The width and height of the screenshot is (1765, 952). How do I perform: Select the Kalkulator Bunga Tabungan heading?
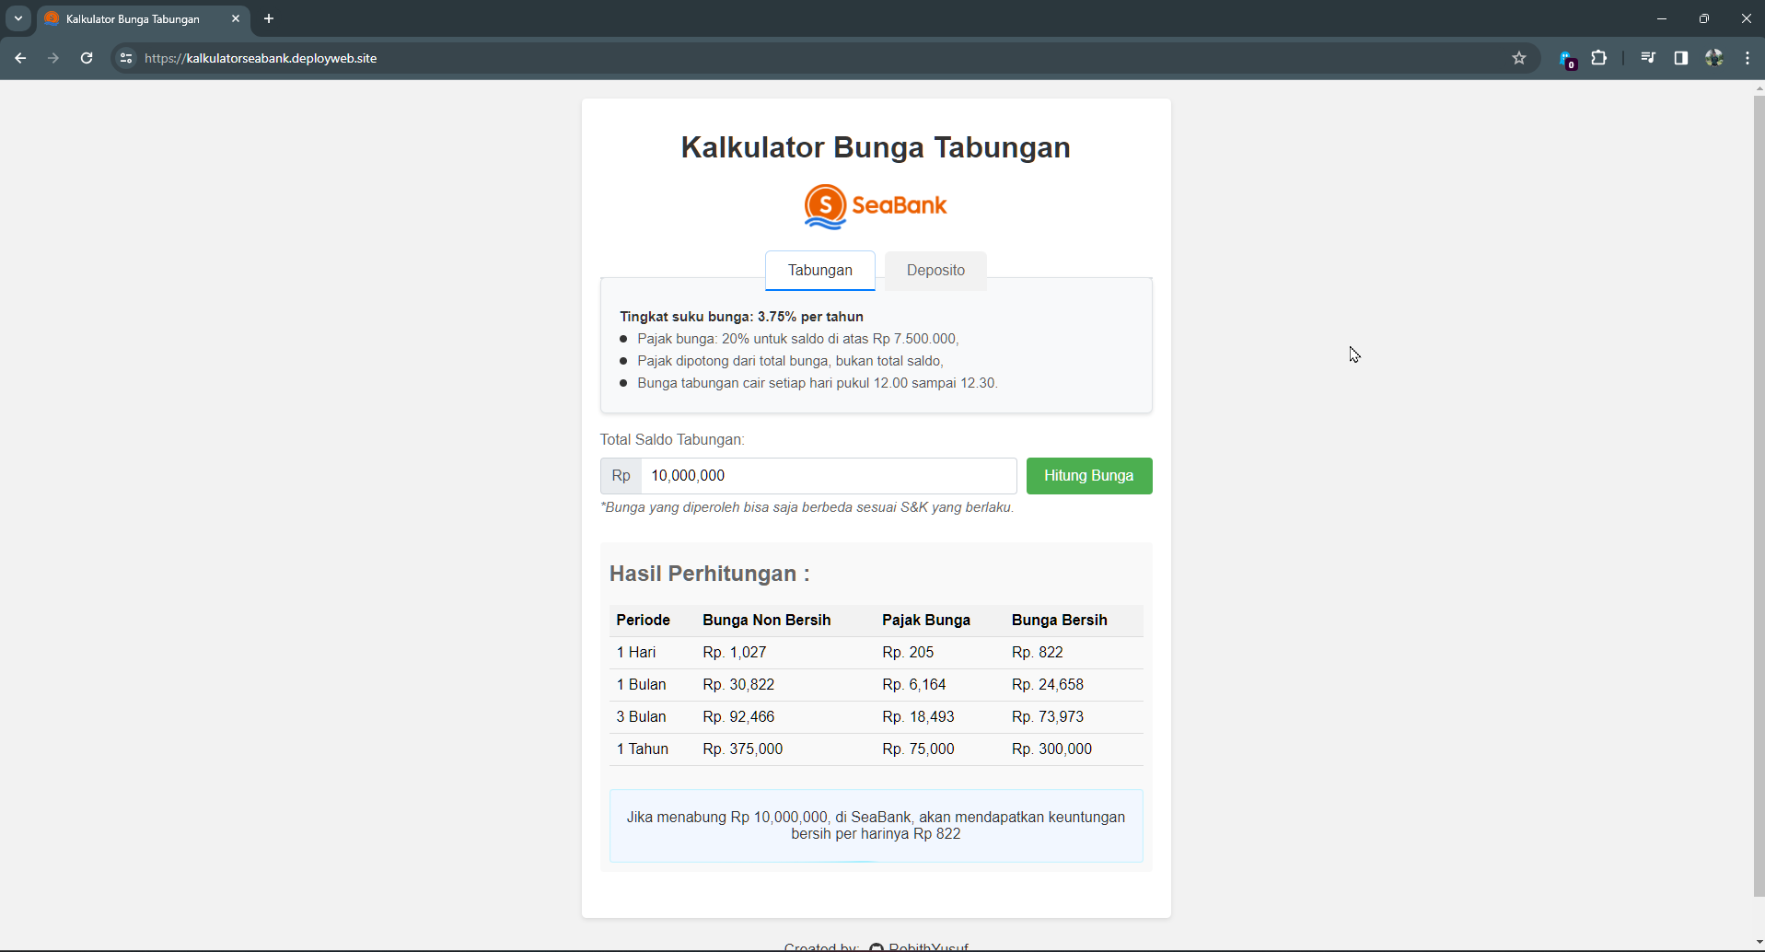coord(876,147)
